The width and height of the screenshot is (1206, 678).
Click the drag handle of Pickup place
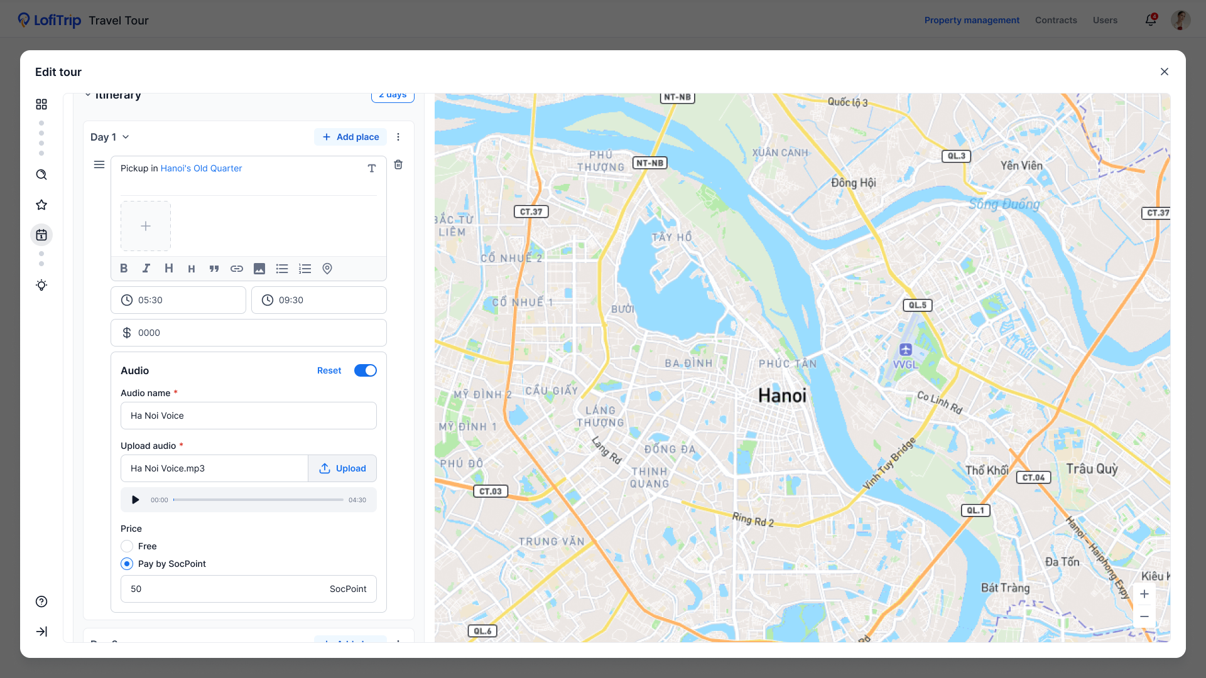[99, 164]
